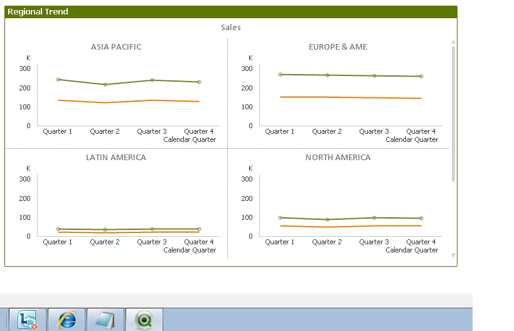
Task: Click Quarter 4 green data point in Latin America
Action: (x=200, y=229)
